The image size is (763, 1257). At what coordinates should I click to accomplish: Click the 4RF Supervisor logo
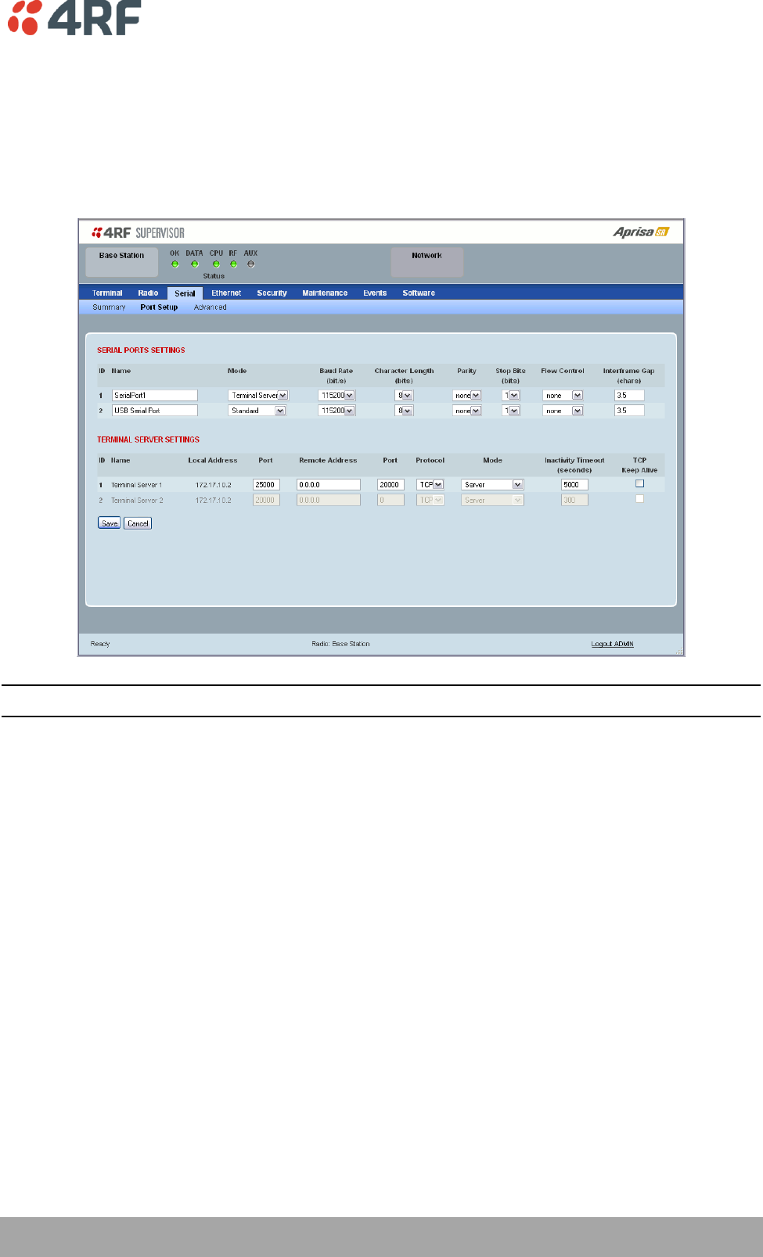[138, 232]
